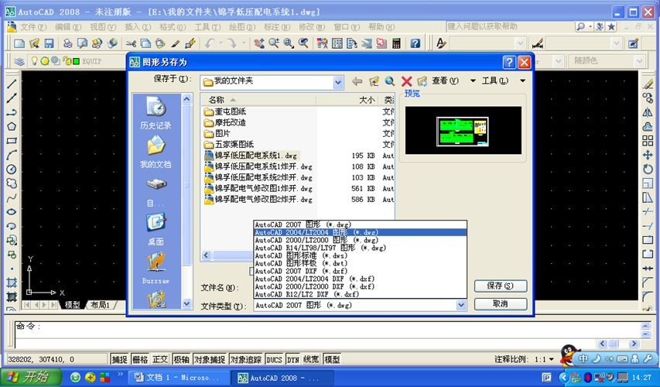The width and height of the screenshot is (660, 387).
Task: Select the Line draw tool
Action: click(x=12, y=84)
